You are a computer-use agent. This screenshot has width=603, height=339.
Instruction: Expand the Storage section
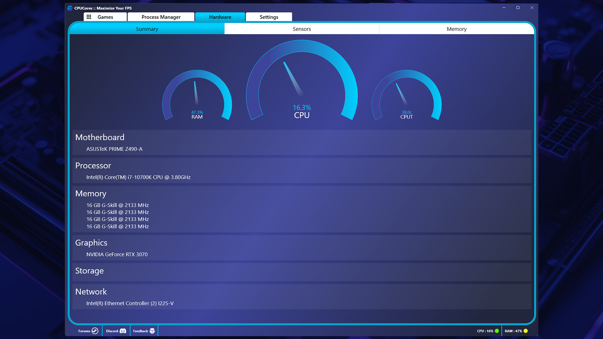(x=89, y=271)
